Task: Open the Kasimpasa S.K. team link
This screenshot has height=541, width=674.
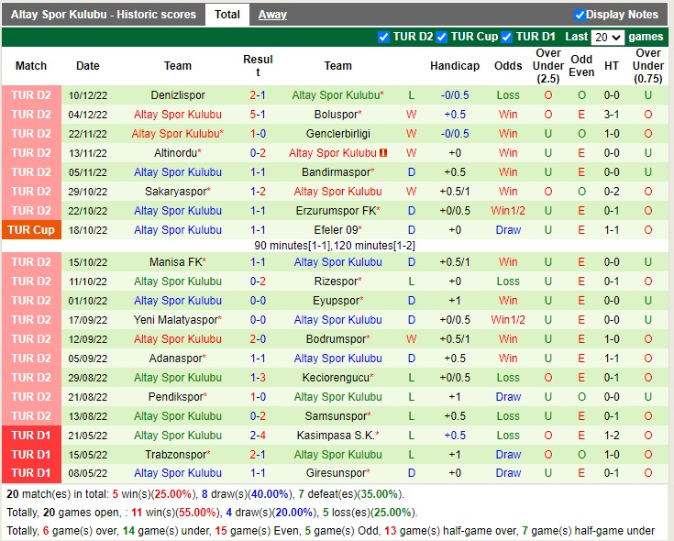Action: 336,436
